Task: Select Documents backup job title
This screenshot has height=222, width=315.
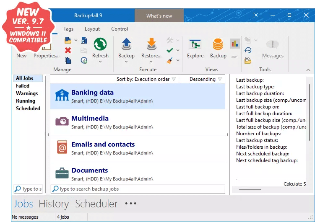Action: [90, 170]
